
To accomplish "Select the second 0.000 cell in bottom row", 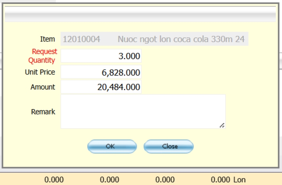I will pyautogui.click(x=109, y=180).
